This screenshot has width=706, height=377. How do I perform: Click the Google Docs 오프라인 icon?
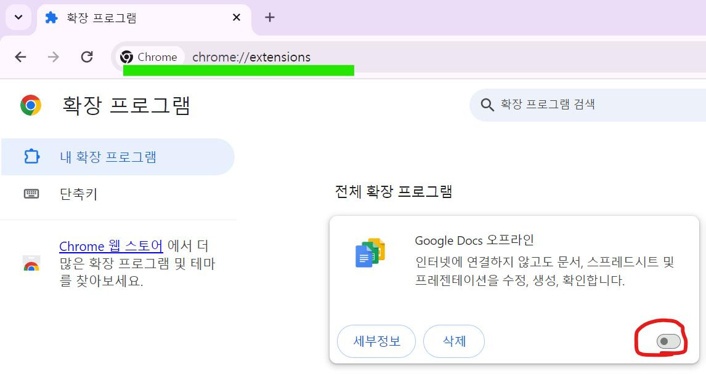370,253
